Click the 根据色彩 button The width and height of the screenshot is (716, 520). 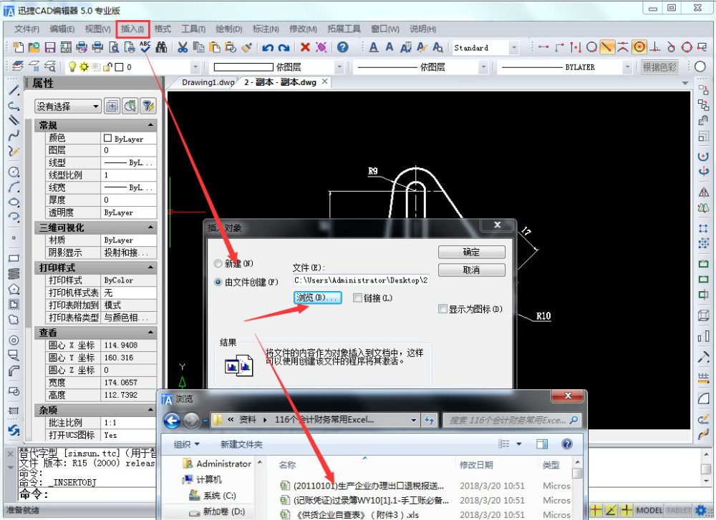coord(659,67)
